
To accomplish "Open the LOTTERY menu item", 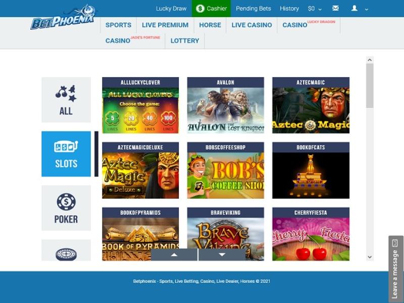I will (x=185, y=41).
